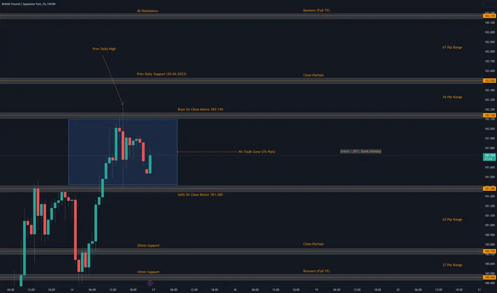Click the 18 date on time axis
Screen dimensions: 497x293
click(235, 289)
